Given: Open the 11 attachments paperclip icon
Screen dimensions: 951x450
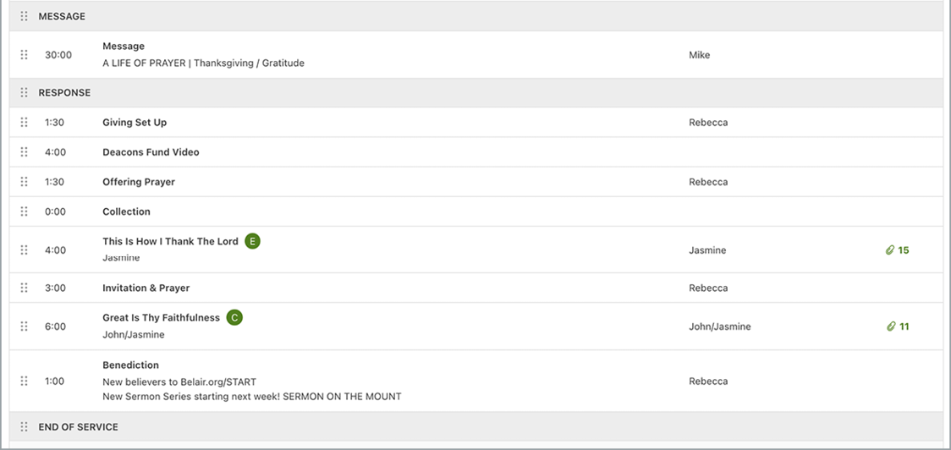Looking at the screenshot, I should click(x=890, y=327).
